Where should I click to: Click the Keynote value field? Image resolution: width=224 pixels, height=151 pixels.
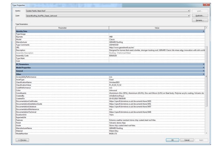click(x=156, y=36)
